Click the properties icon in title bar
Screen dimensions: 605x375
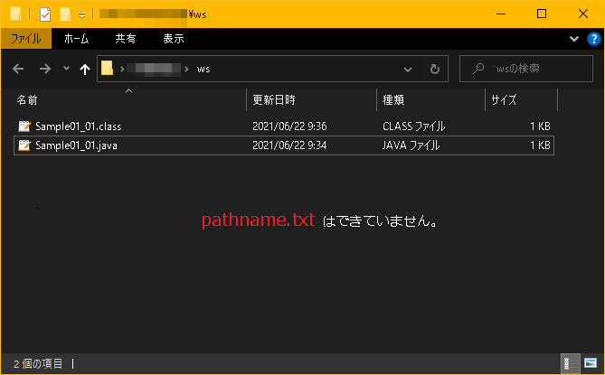click(x=44, y=14)
